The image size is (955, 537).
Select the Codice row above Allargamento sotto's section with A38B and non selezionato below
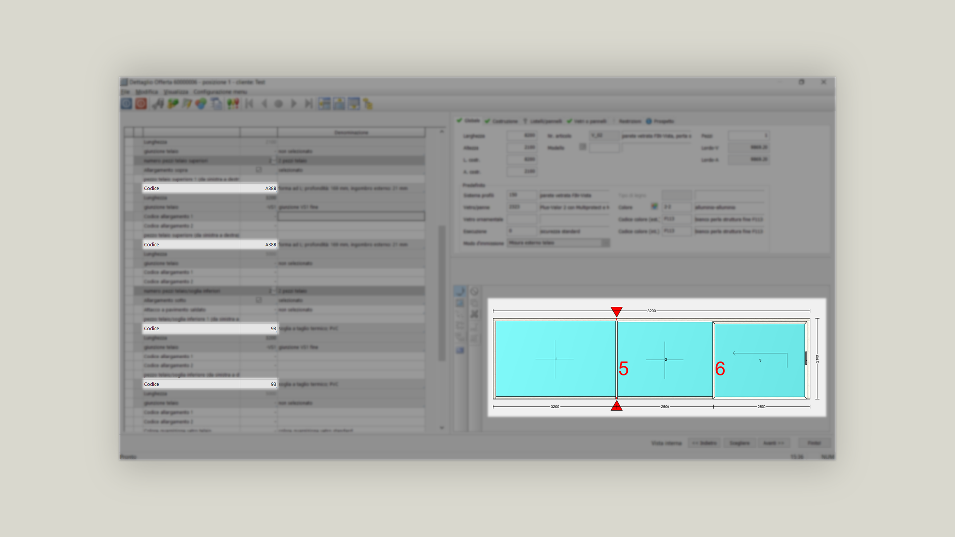[x=210, y=244]
